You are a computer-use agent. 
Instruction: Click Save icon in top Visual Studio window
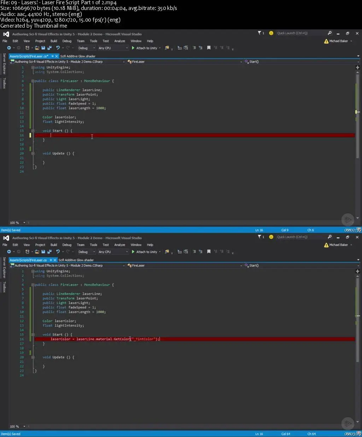click(x=43, y=48)
